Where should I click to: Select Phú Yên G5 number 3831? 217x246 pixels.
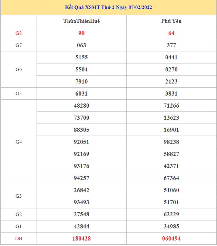point(171,94)
